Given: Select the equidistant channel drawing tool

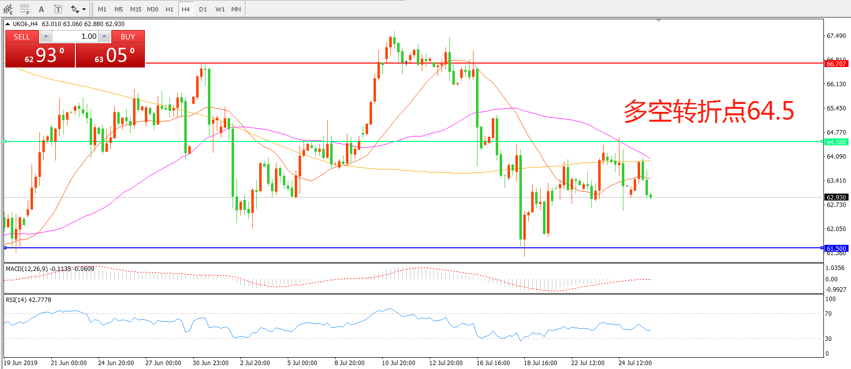Looking at the screenshot, I should coord(8,9).
